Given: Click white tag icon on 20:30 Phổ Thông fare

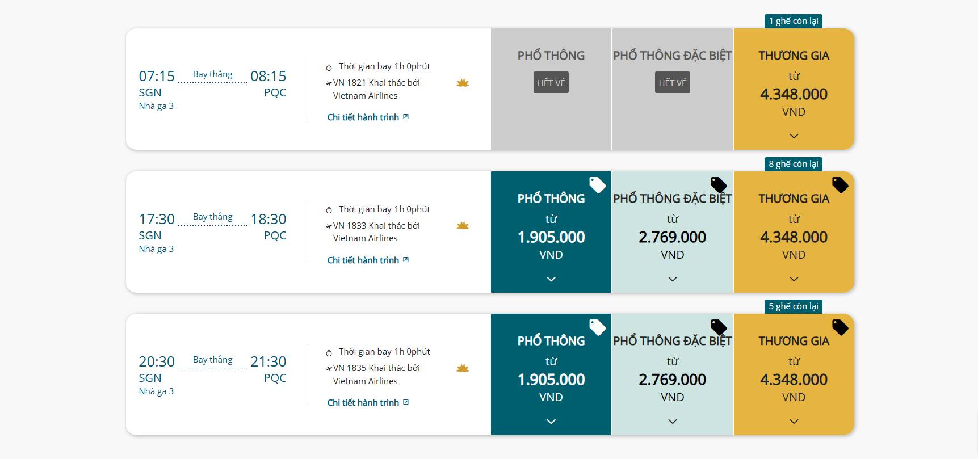Looking at the screenshot, I should tap(597, 327).
